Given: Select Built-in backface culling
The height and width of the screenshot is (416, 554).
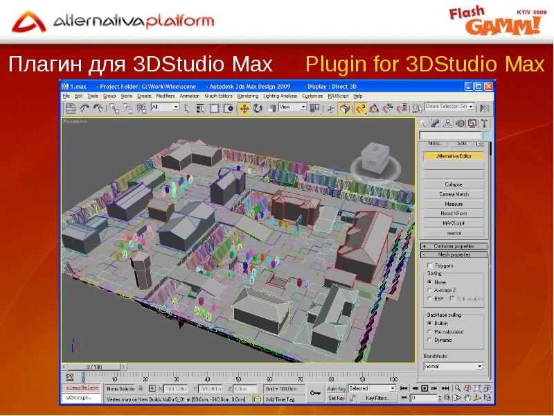Looking at the screenshot, I should pyautogui.click(x=429, y=323).
